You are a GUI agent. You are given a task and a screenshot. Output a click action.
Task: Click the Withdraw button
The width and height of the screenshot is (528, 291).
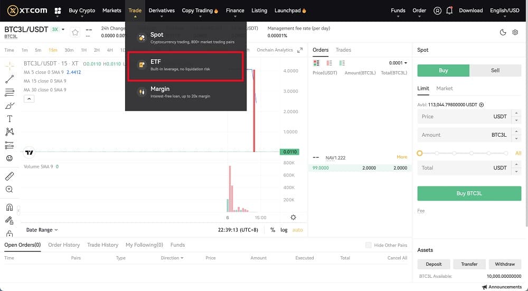coord(505,264)
